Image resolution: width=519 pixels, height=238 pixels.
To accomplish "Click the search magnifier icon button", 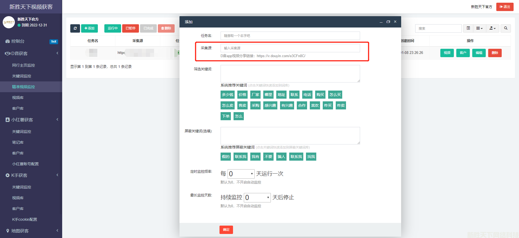I will [505, 28].
